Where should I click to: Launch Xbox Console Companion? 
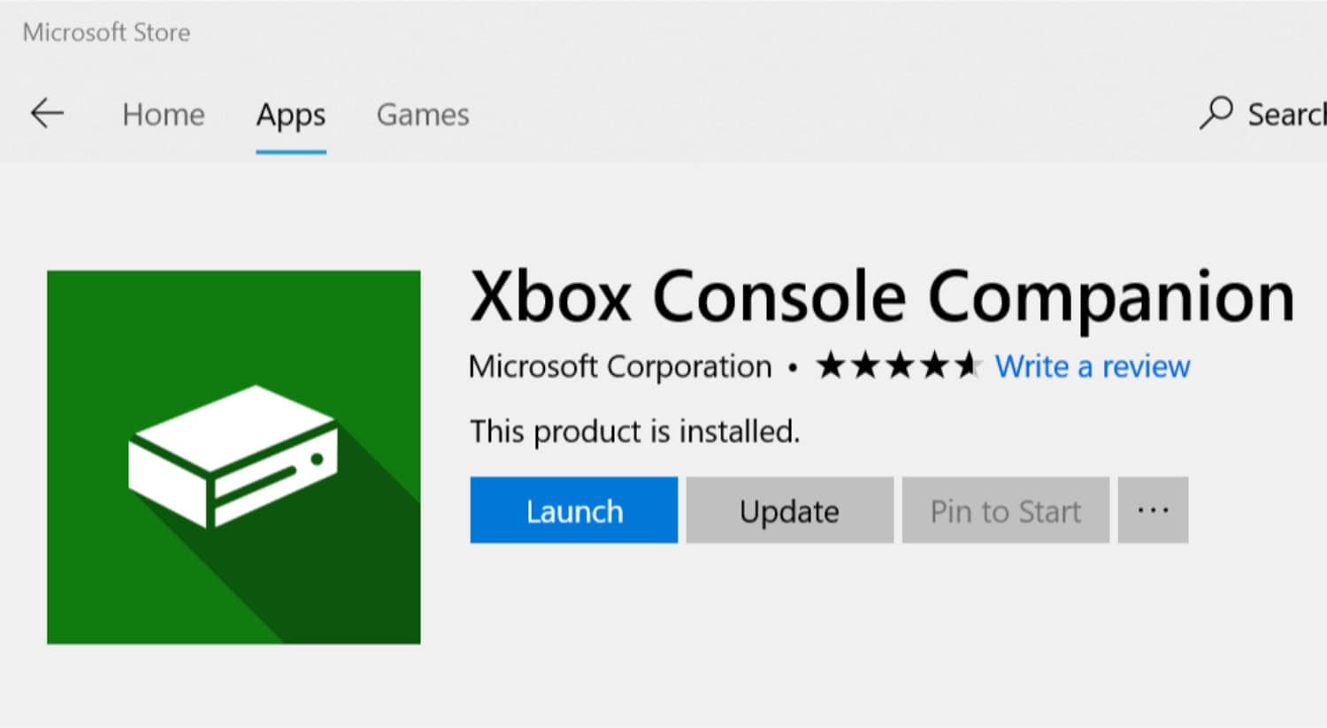[573, 510]
